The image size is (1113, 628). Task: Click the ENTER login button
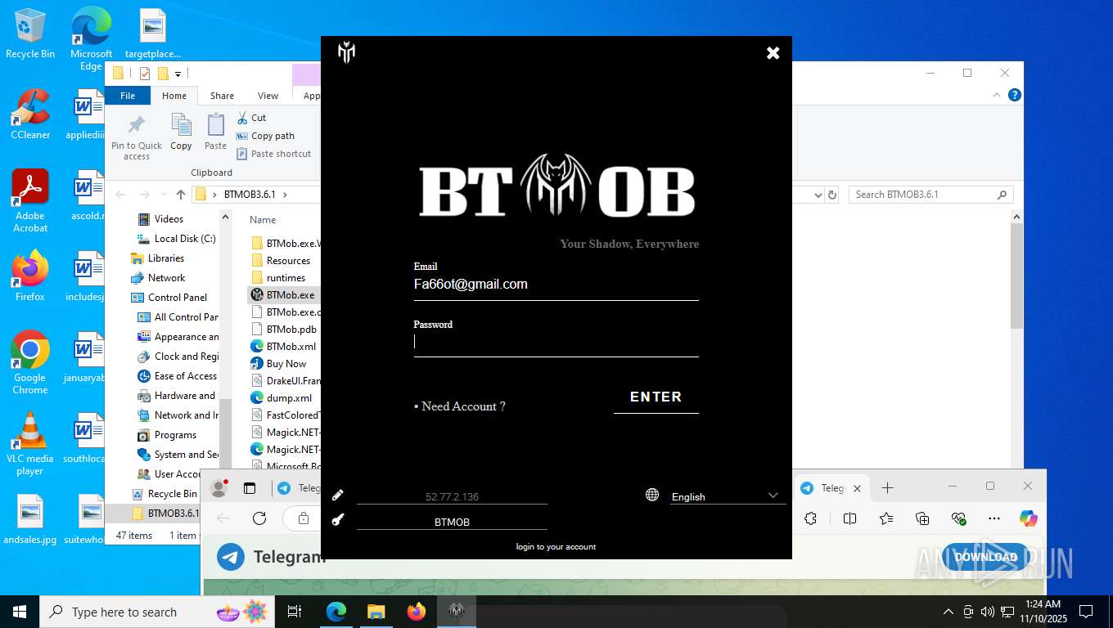pos(656,397)
